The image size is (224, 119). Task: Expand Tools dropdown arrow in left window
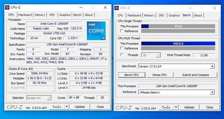pos(67,107)
